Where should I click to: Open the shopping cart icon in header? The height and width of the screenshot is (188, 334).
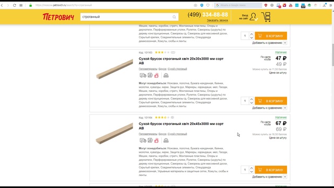click(266, 17)
